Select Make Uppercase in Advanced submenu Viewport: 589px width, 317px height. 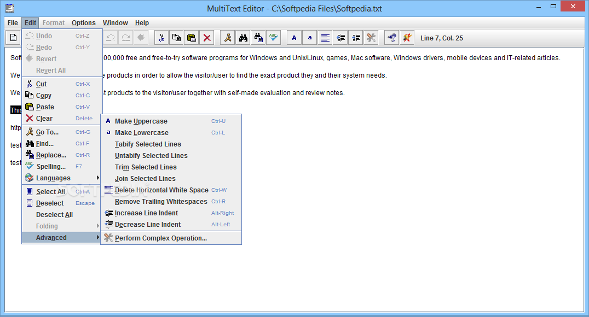click(171, 121)
